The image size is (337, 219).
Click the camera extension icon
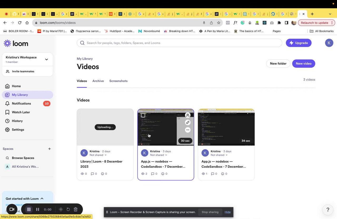(272, 23)
